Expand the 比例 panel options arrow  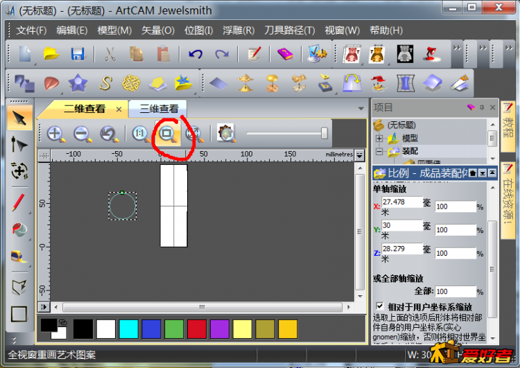pyautogui.click(x=483, y=173)
